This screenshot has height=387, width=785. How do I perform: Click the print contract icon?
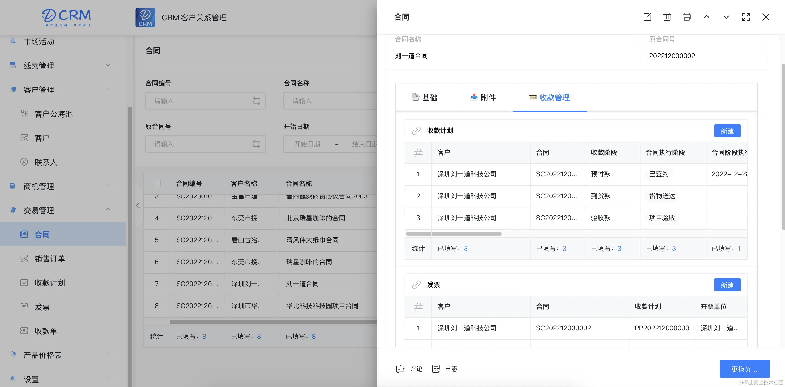(687, 17)
